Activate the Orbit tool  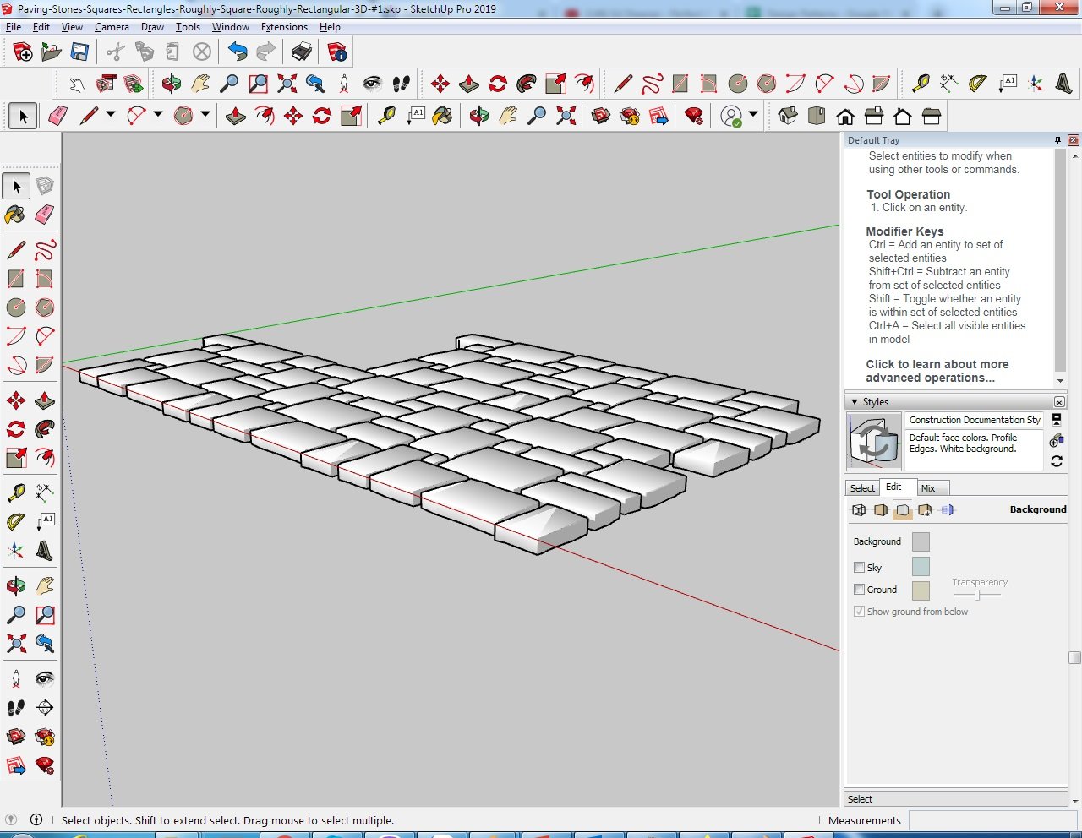(x=479, y=116)
